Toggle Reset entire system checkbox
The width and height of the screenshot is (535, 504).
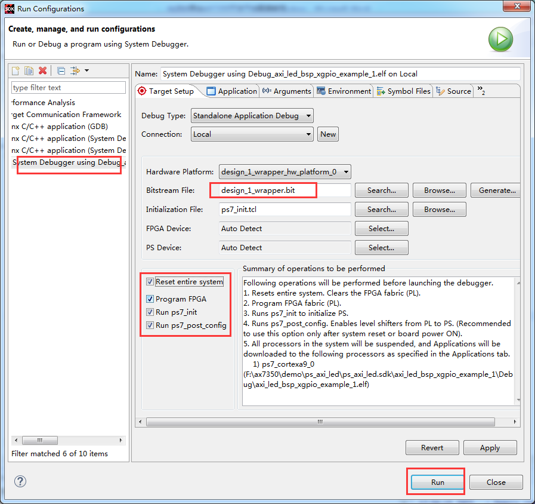pos(150,281)
